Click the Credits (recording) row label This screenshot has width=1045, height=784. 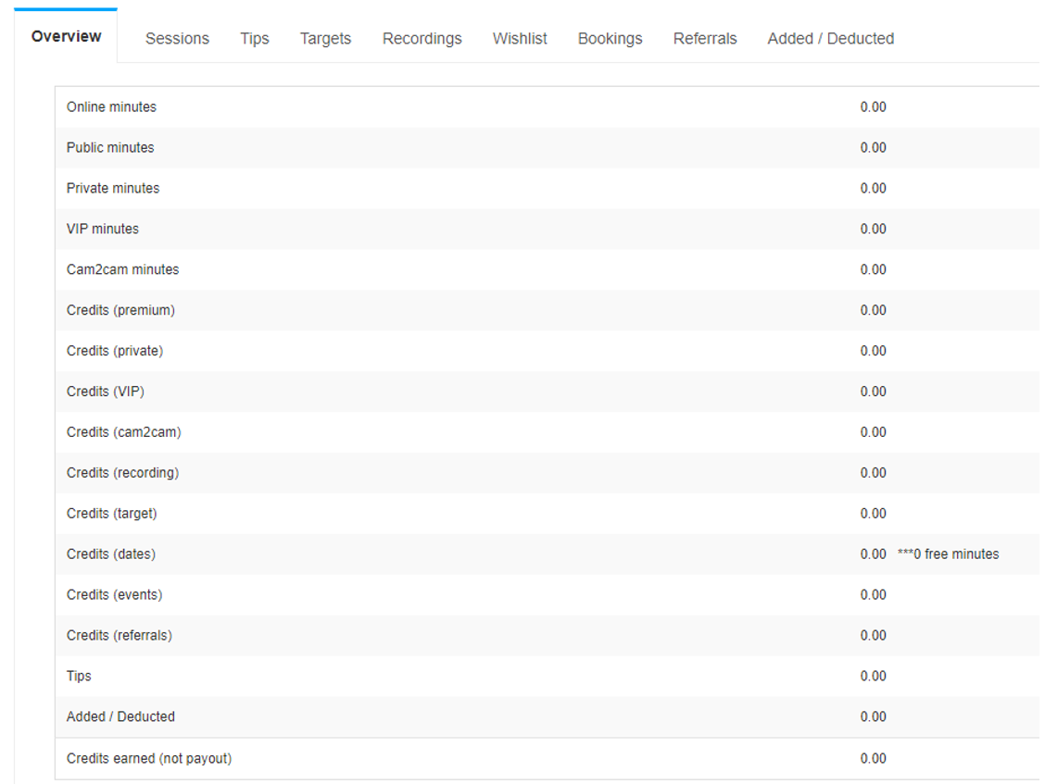tap(122, 473)
